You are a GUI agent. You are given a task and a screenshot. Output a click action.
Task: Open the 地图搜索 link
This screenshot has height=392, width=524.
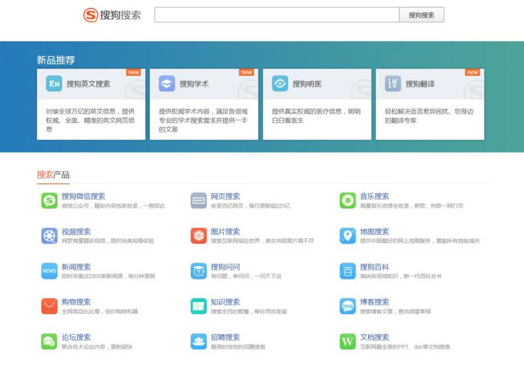(375, 232)
